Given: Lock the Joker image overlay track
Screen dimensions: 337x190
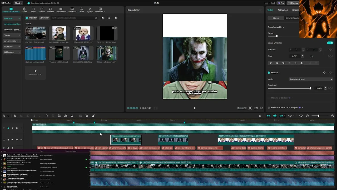Looking at the screenshot, I should pos(8,140).
